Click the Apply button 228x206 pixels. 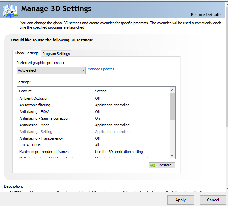(x=180, y=200)
